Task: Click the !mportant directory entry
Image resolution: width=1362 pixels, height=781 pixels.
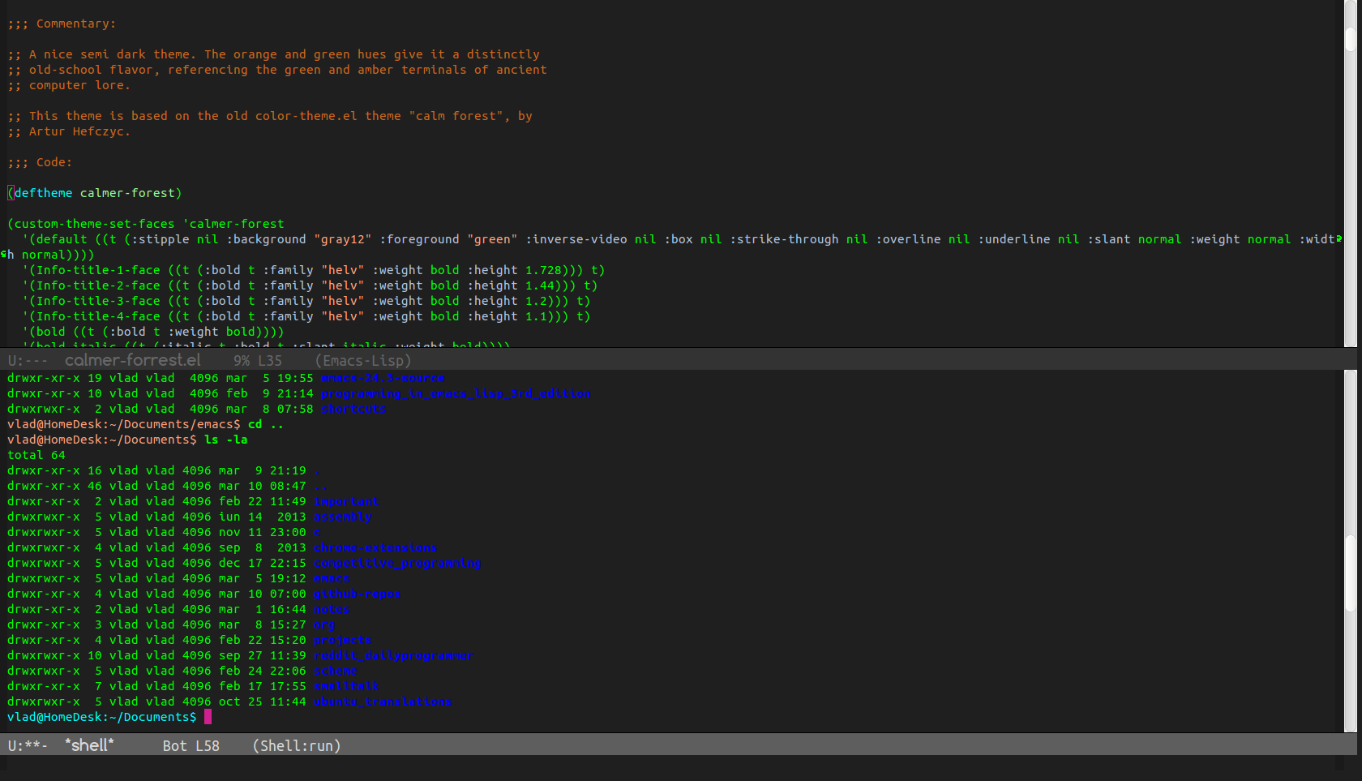Action: 346,501
